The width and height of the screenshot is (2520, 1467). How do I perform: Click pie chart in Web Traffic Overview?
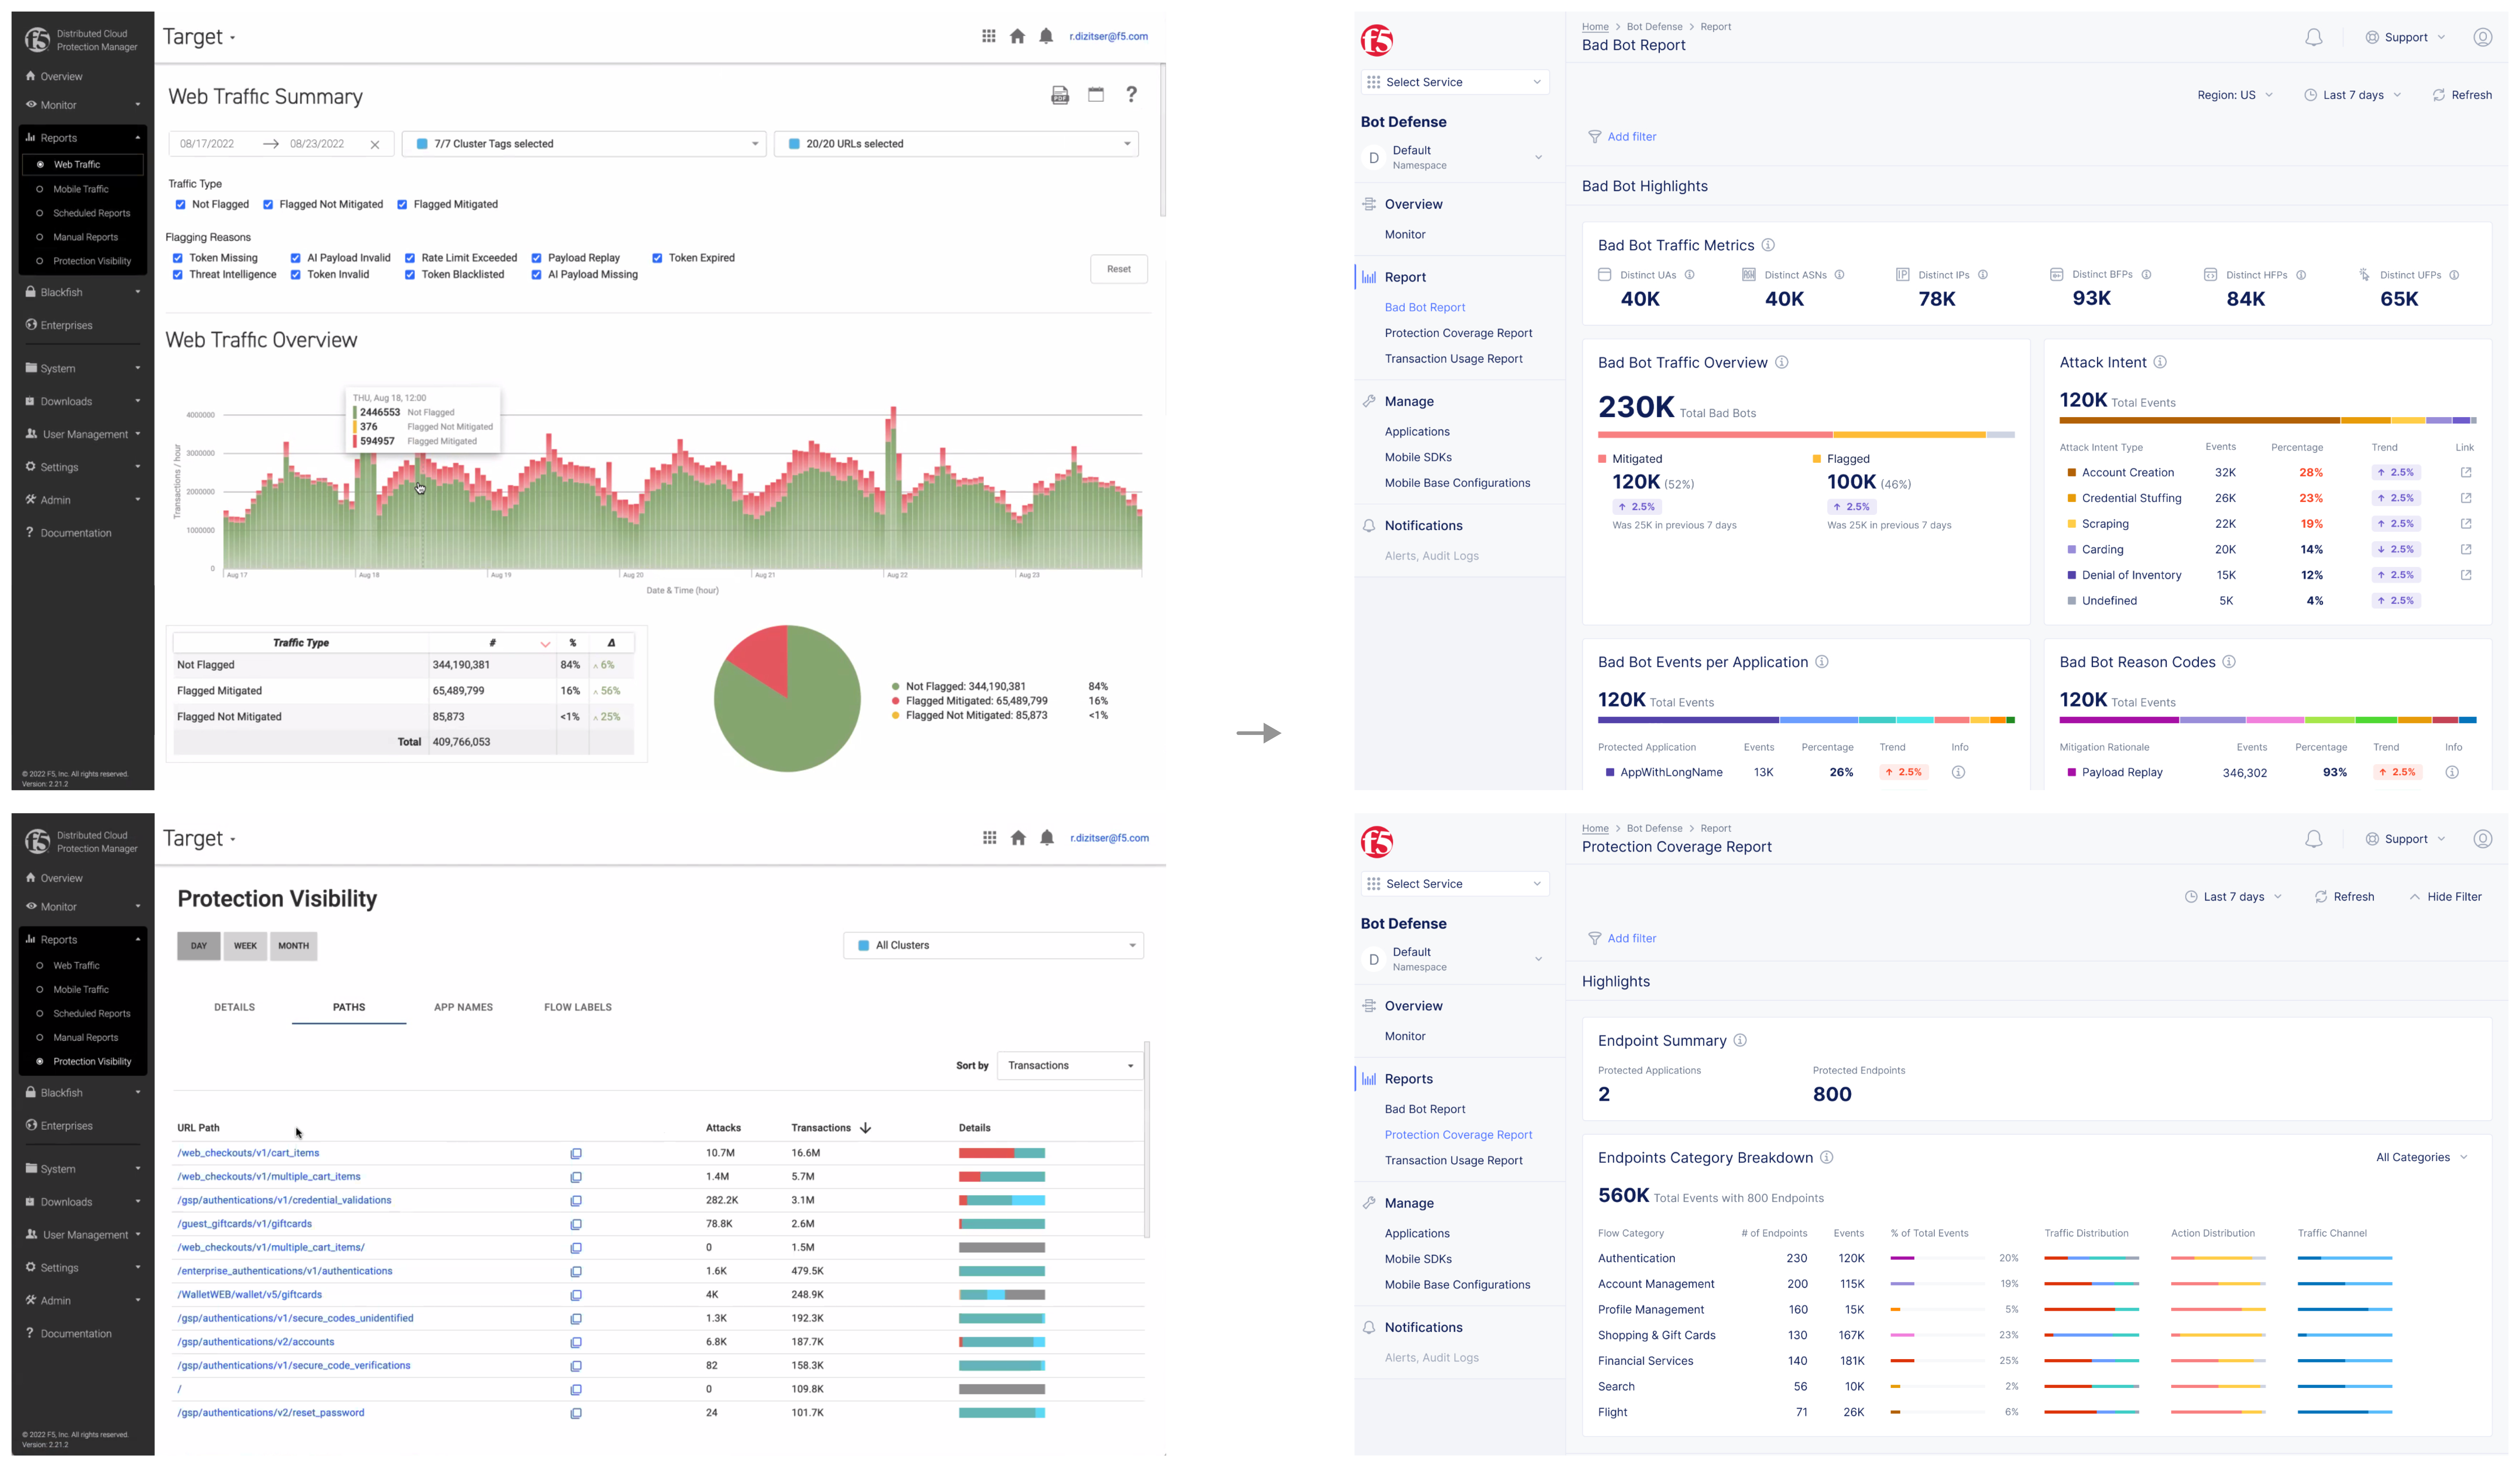pyautogui.click(x=787, y=699)
